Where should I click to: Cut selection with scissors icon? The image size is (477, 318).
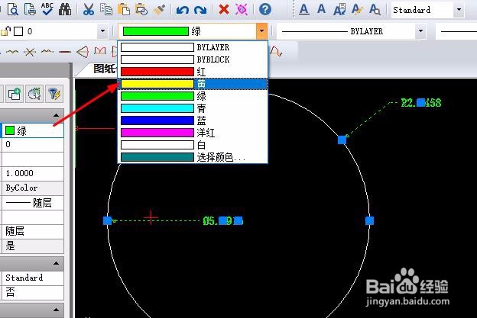click(x=89, y=9)
